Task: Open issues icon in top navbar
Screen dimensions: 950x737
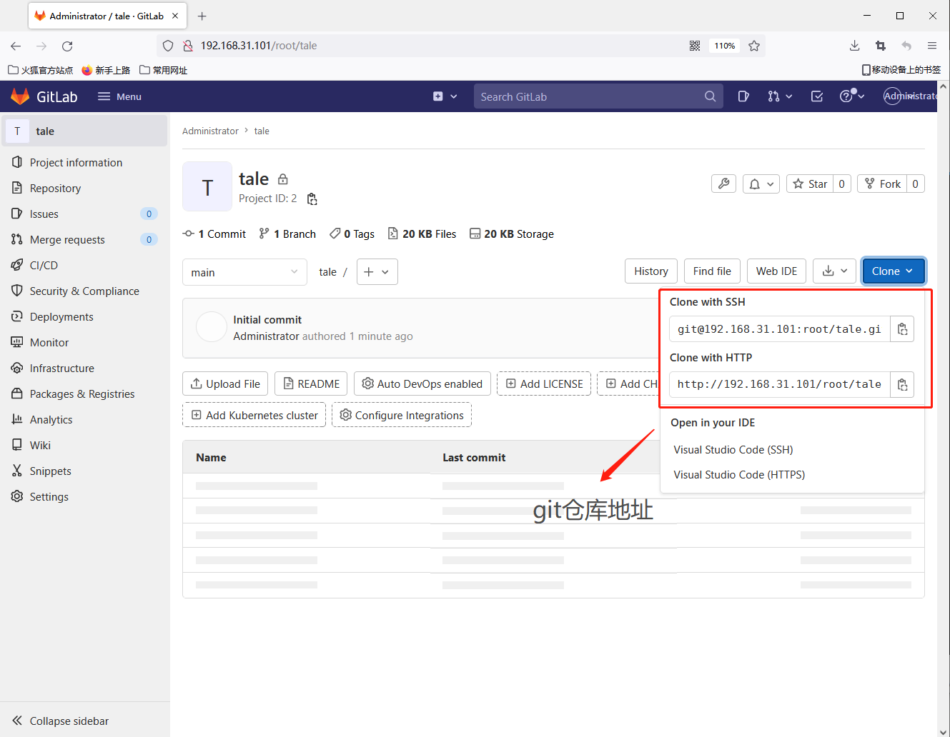Action: 743,96
